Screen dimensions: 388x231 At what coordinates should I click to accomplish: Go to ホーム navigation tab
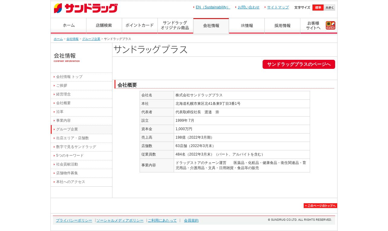69,26
